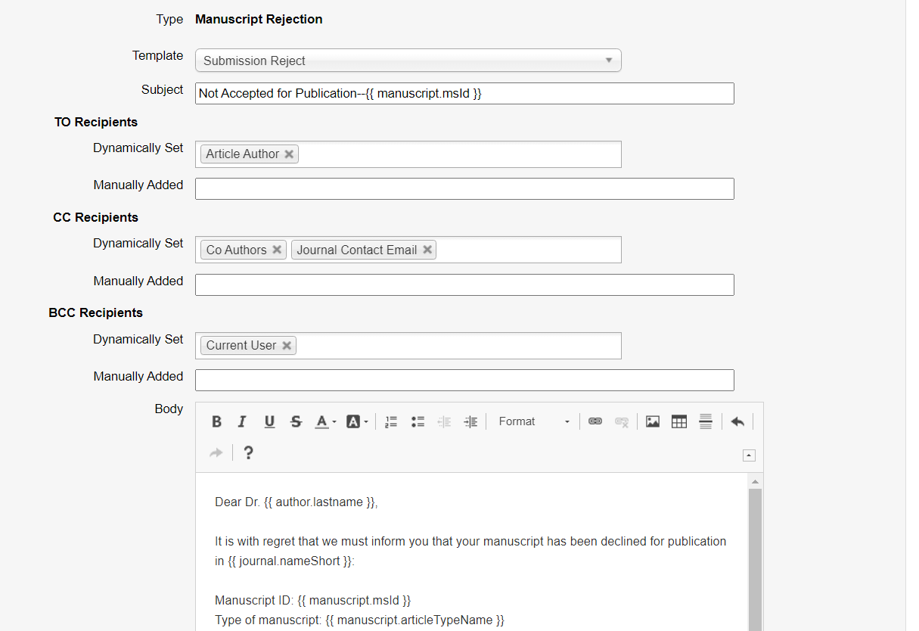This screenshot has height=631, width=919.
Task: Remove Article Author from TO recipients
Action: (289, 154)
